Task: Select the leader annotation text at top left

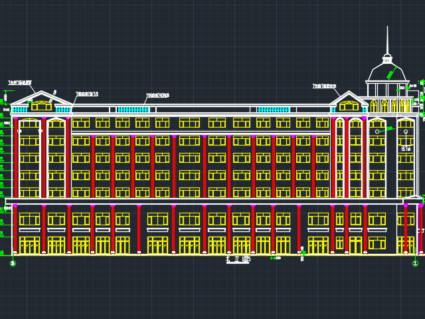Action: tap(19, 83)
